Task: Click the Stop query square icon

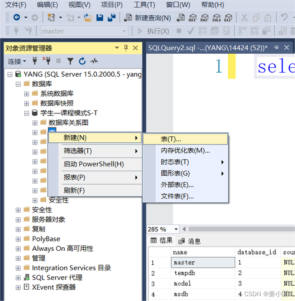Action: click(x=179, y=31)
